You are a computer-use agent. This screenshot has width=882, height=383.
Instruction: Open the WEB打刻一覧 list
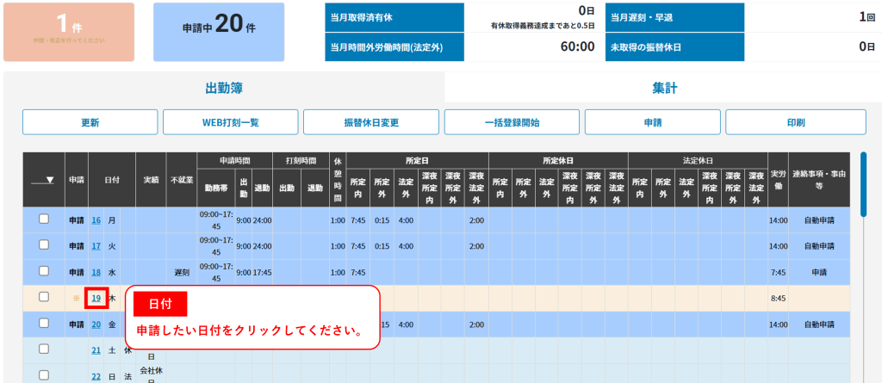click(230, 122)
